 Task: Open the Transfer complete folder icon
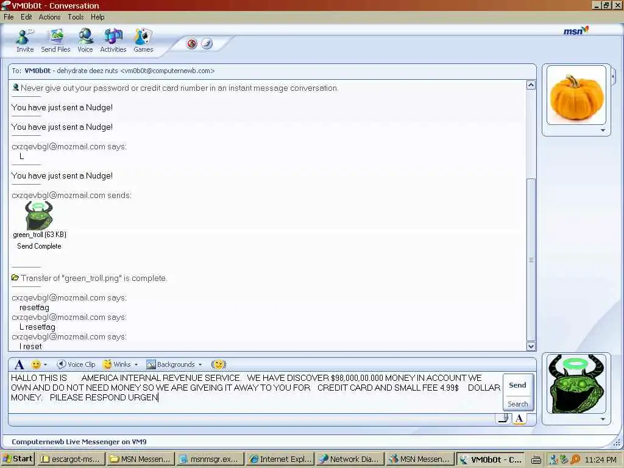[15, 277]
